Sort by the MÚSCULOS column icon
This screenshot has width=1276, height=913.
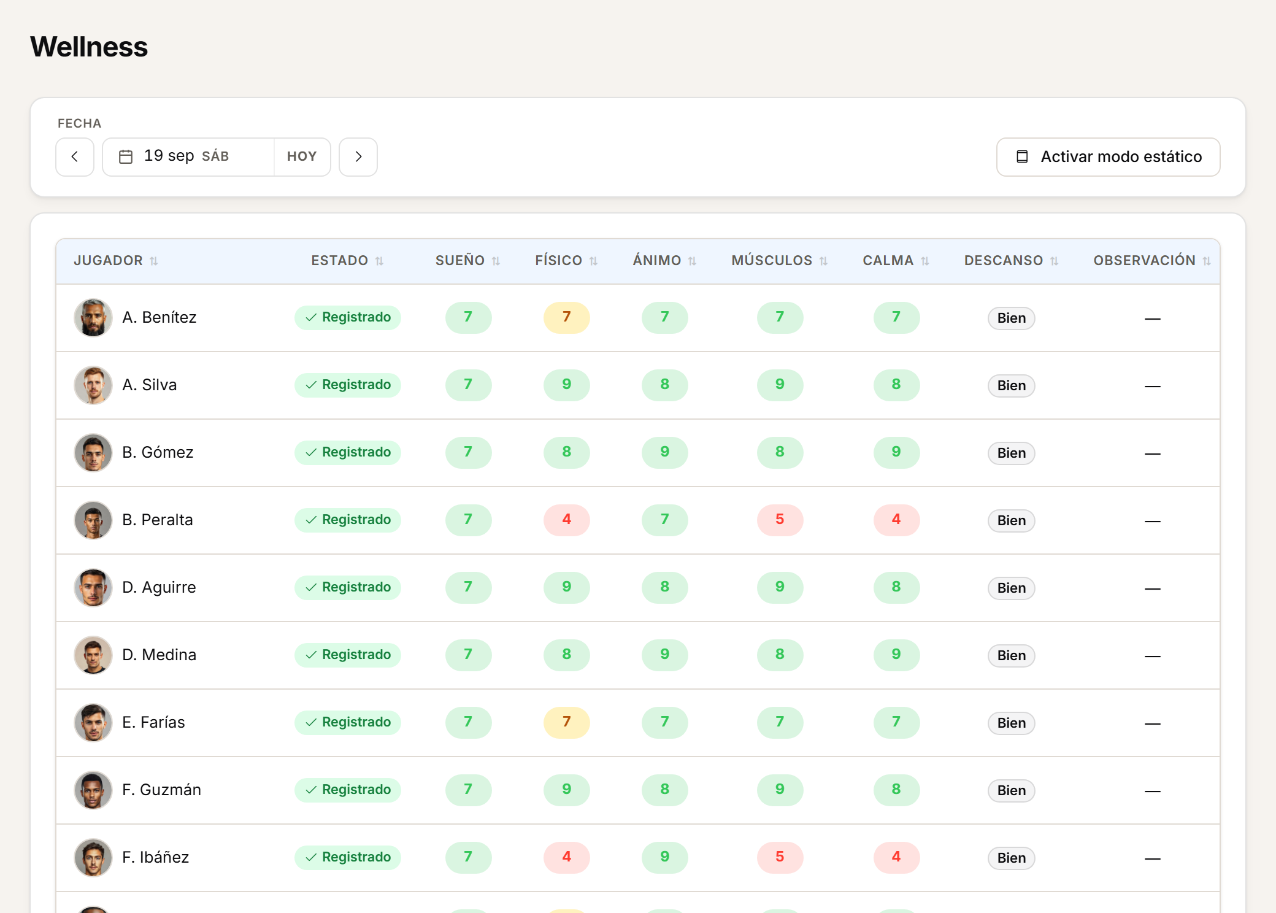(x=824, y=261)
